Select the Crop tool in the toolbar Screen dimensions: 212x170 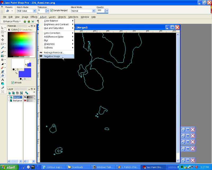coord(3,36)
